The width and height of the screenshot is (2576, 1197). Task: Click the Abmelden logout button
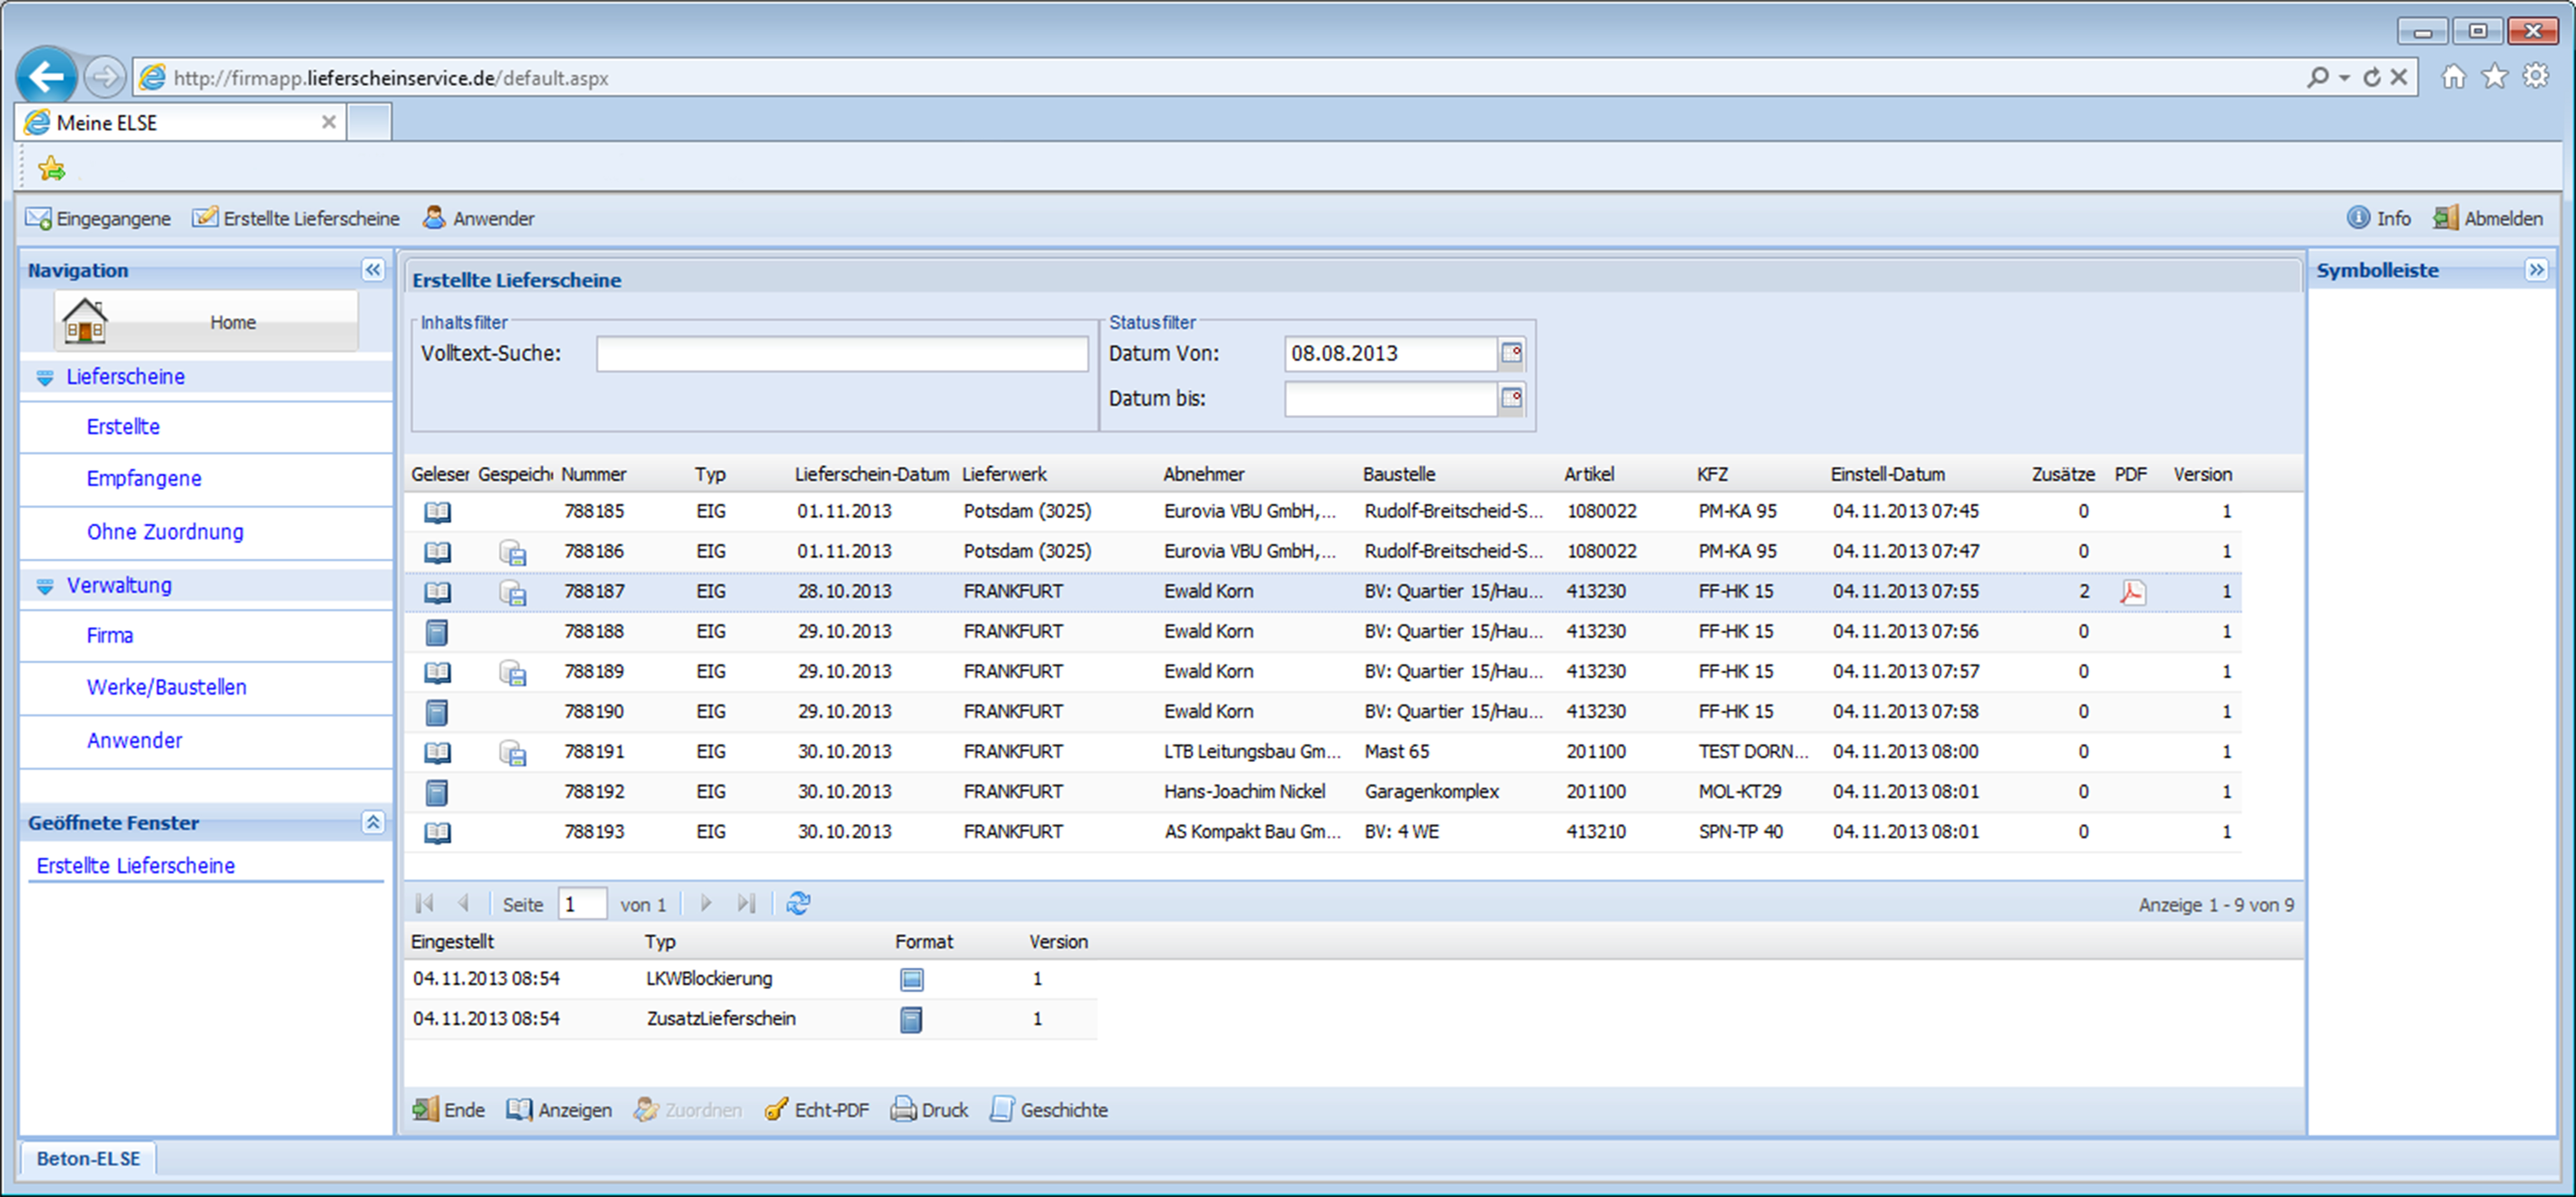(2488, 218)
